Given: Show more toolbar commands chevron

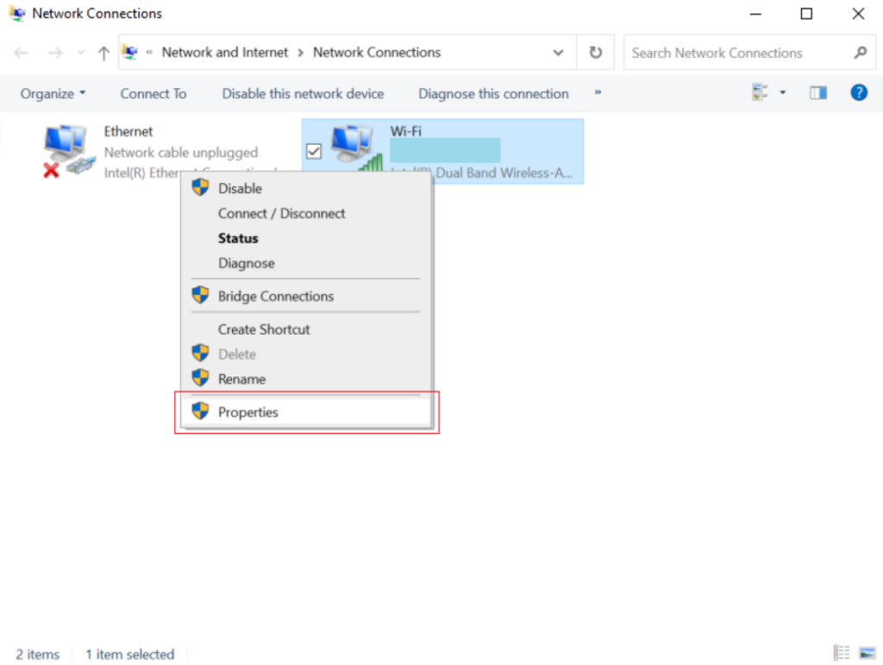Looking at the screenshot, I should [598, 93].
